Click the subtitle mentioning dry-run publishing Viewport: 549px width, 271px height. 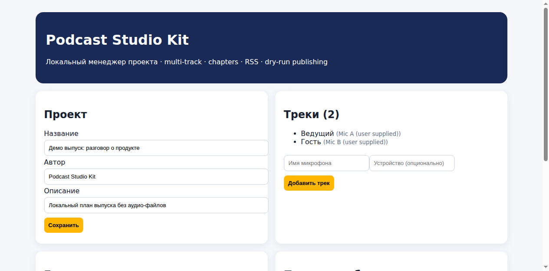pos(187,62)
